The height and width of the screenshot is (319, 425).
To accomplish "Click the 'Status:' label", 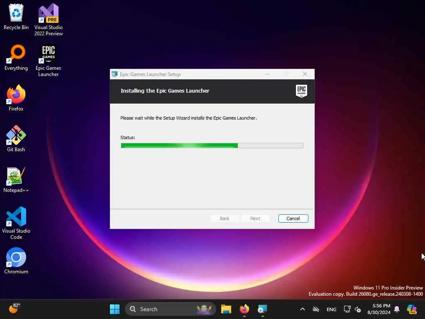I will point(127,137).
